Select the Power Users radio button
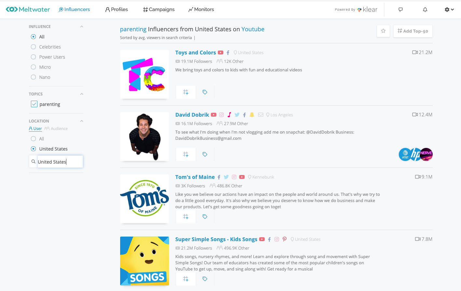Screen dimensions: 461x291 click(x=33, y=57)
